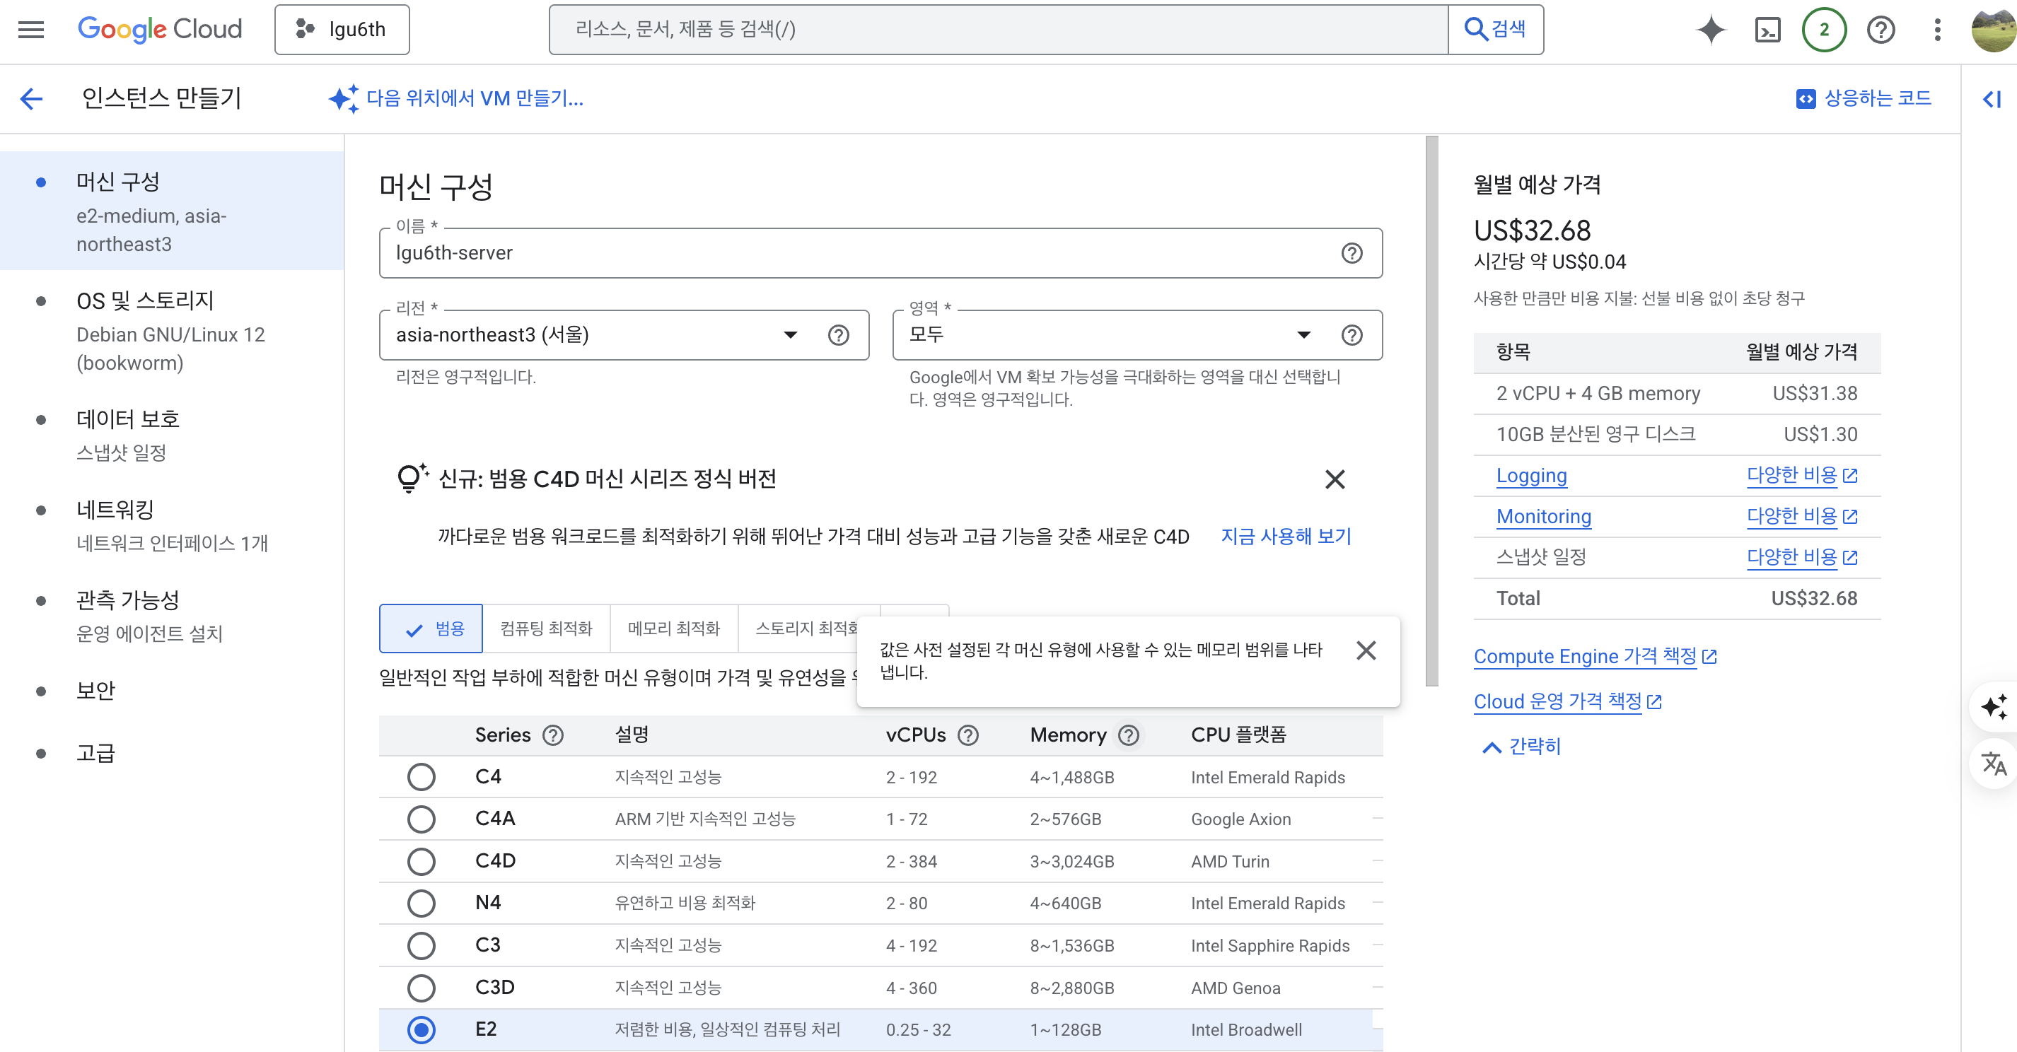Open Cloud 운영 가격 책정 link
The height and width of the screenshot is (1052, 2017).
coord(1566,701)
